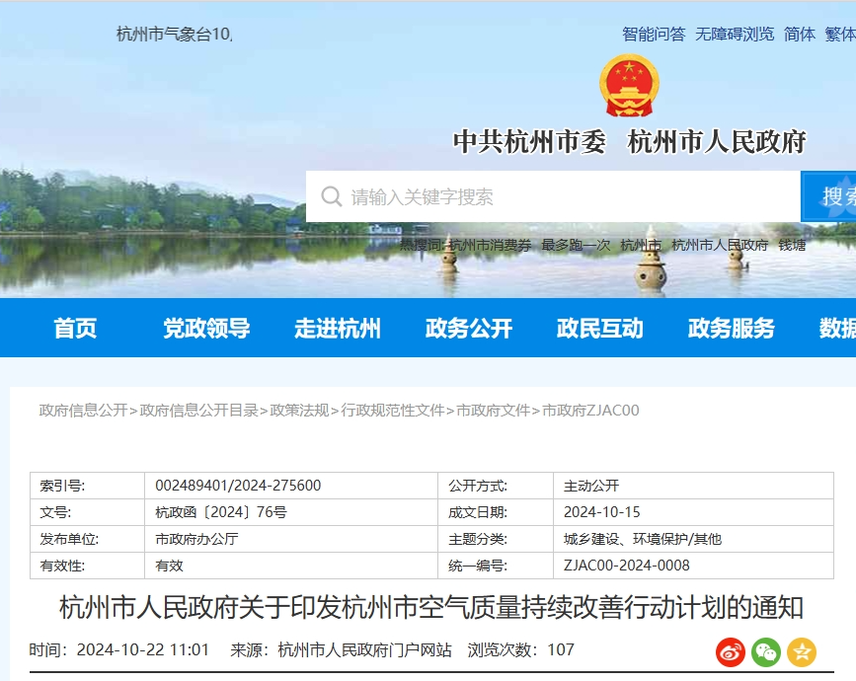Image resolution: width=856 pixels, height=681 pixels.
Task: Open 政民互动 in the nav bar
Action: [600, 329]
